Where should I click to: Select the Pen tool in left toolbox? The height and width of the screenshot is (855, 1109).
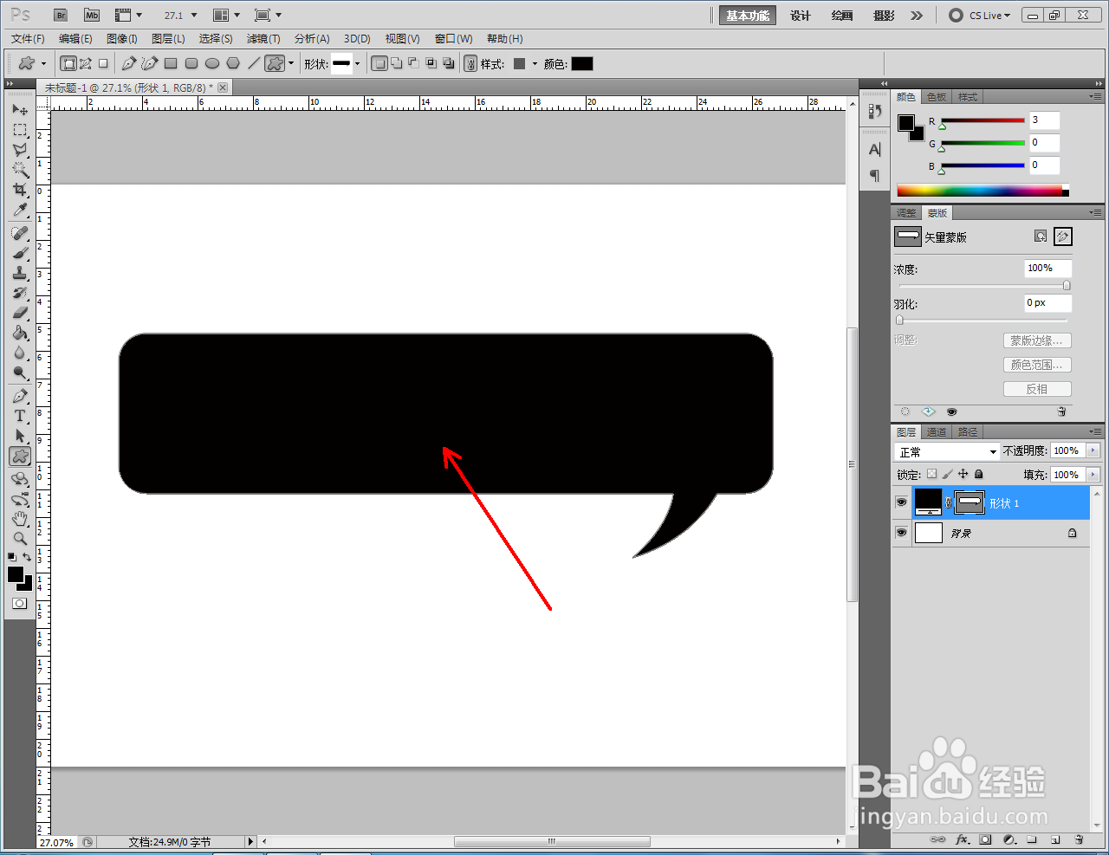tap(20, 396)
